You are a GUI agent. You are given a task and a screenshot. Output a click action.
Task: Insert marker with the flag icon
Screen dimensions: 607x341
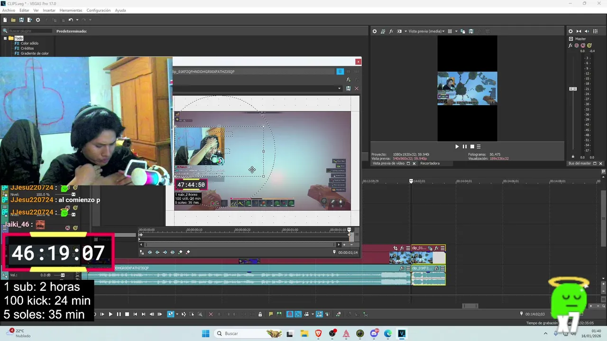(x=271, y=314)
